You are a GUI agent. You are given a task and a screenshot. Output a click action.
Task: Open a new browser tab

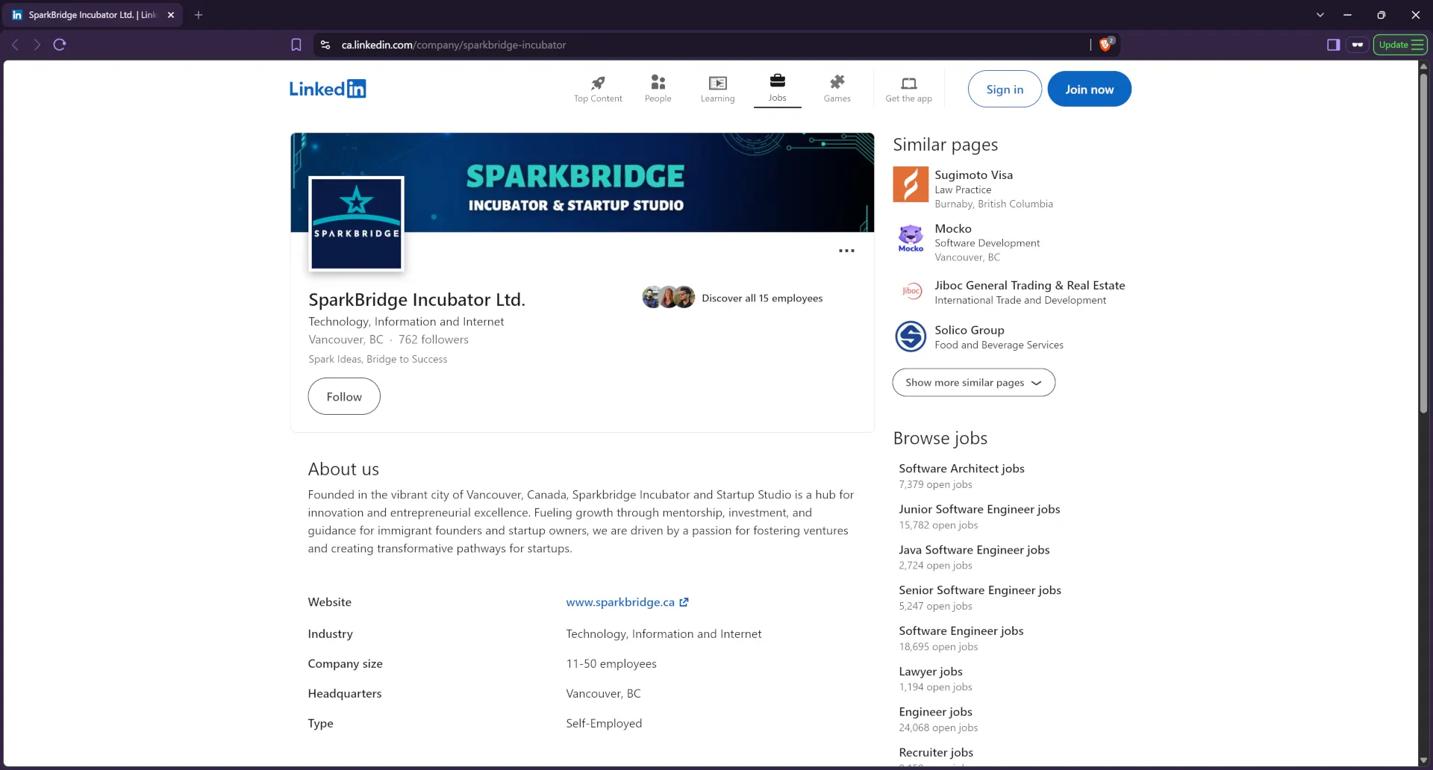199,15
